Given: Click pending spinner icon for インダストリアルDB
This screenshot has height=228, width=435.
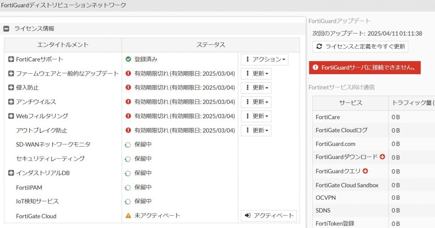Looking at the screenshot, I should click(x=128, y=173).
